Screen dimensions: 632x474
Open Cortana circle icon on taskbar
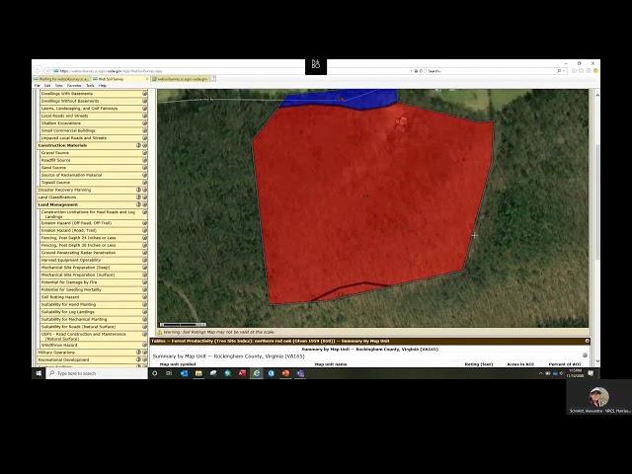154,373
